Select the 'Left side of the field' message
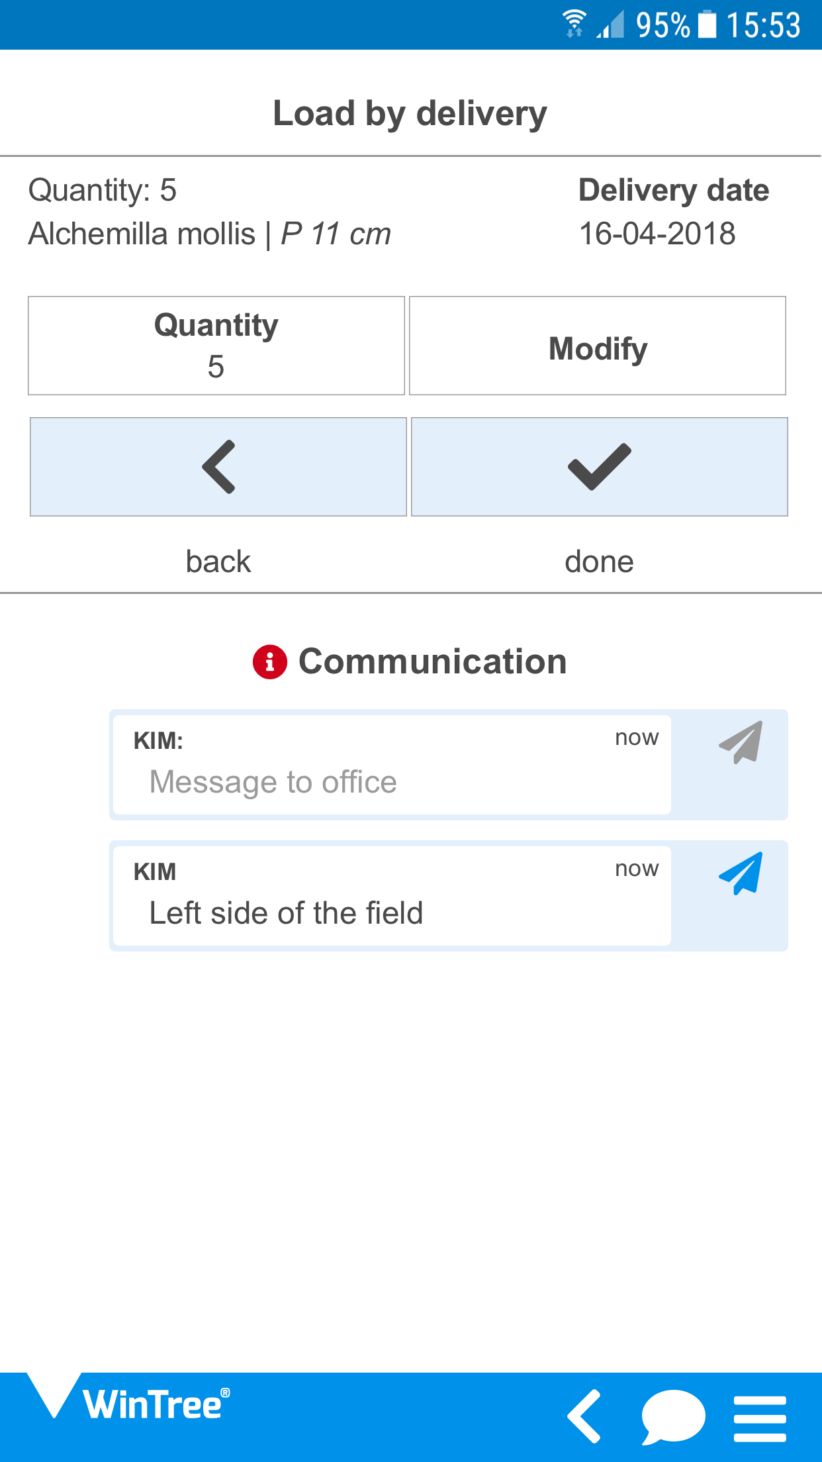This screenshot has height=1462, width=822. 390,912
